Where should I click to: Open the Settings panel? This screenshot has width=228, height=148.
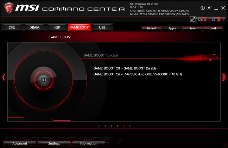(54, 143)
